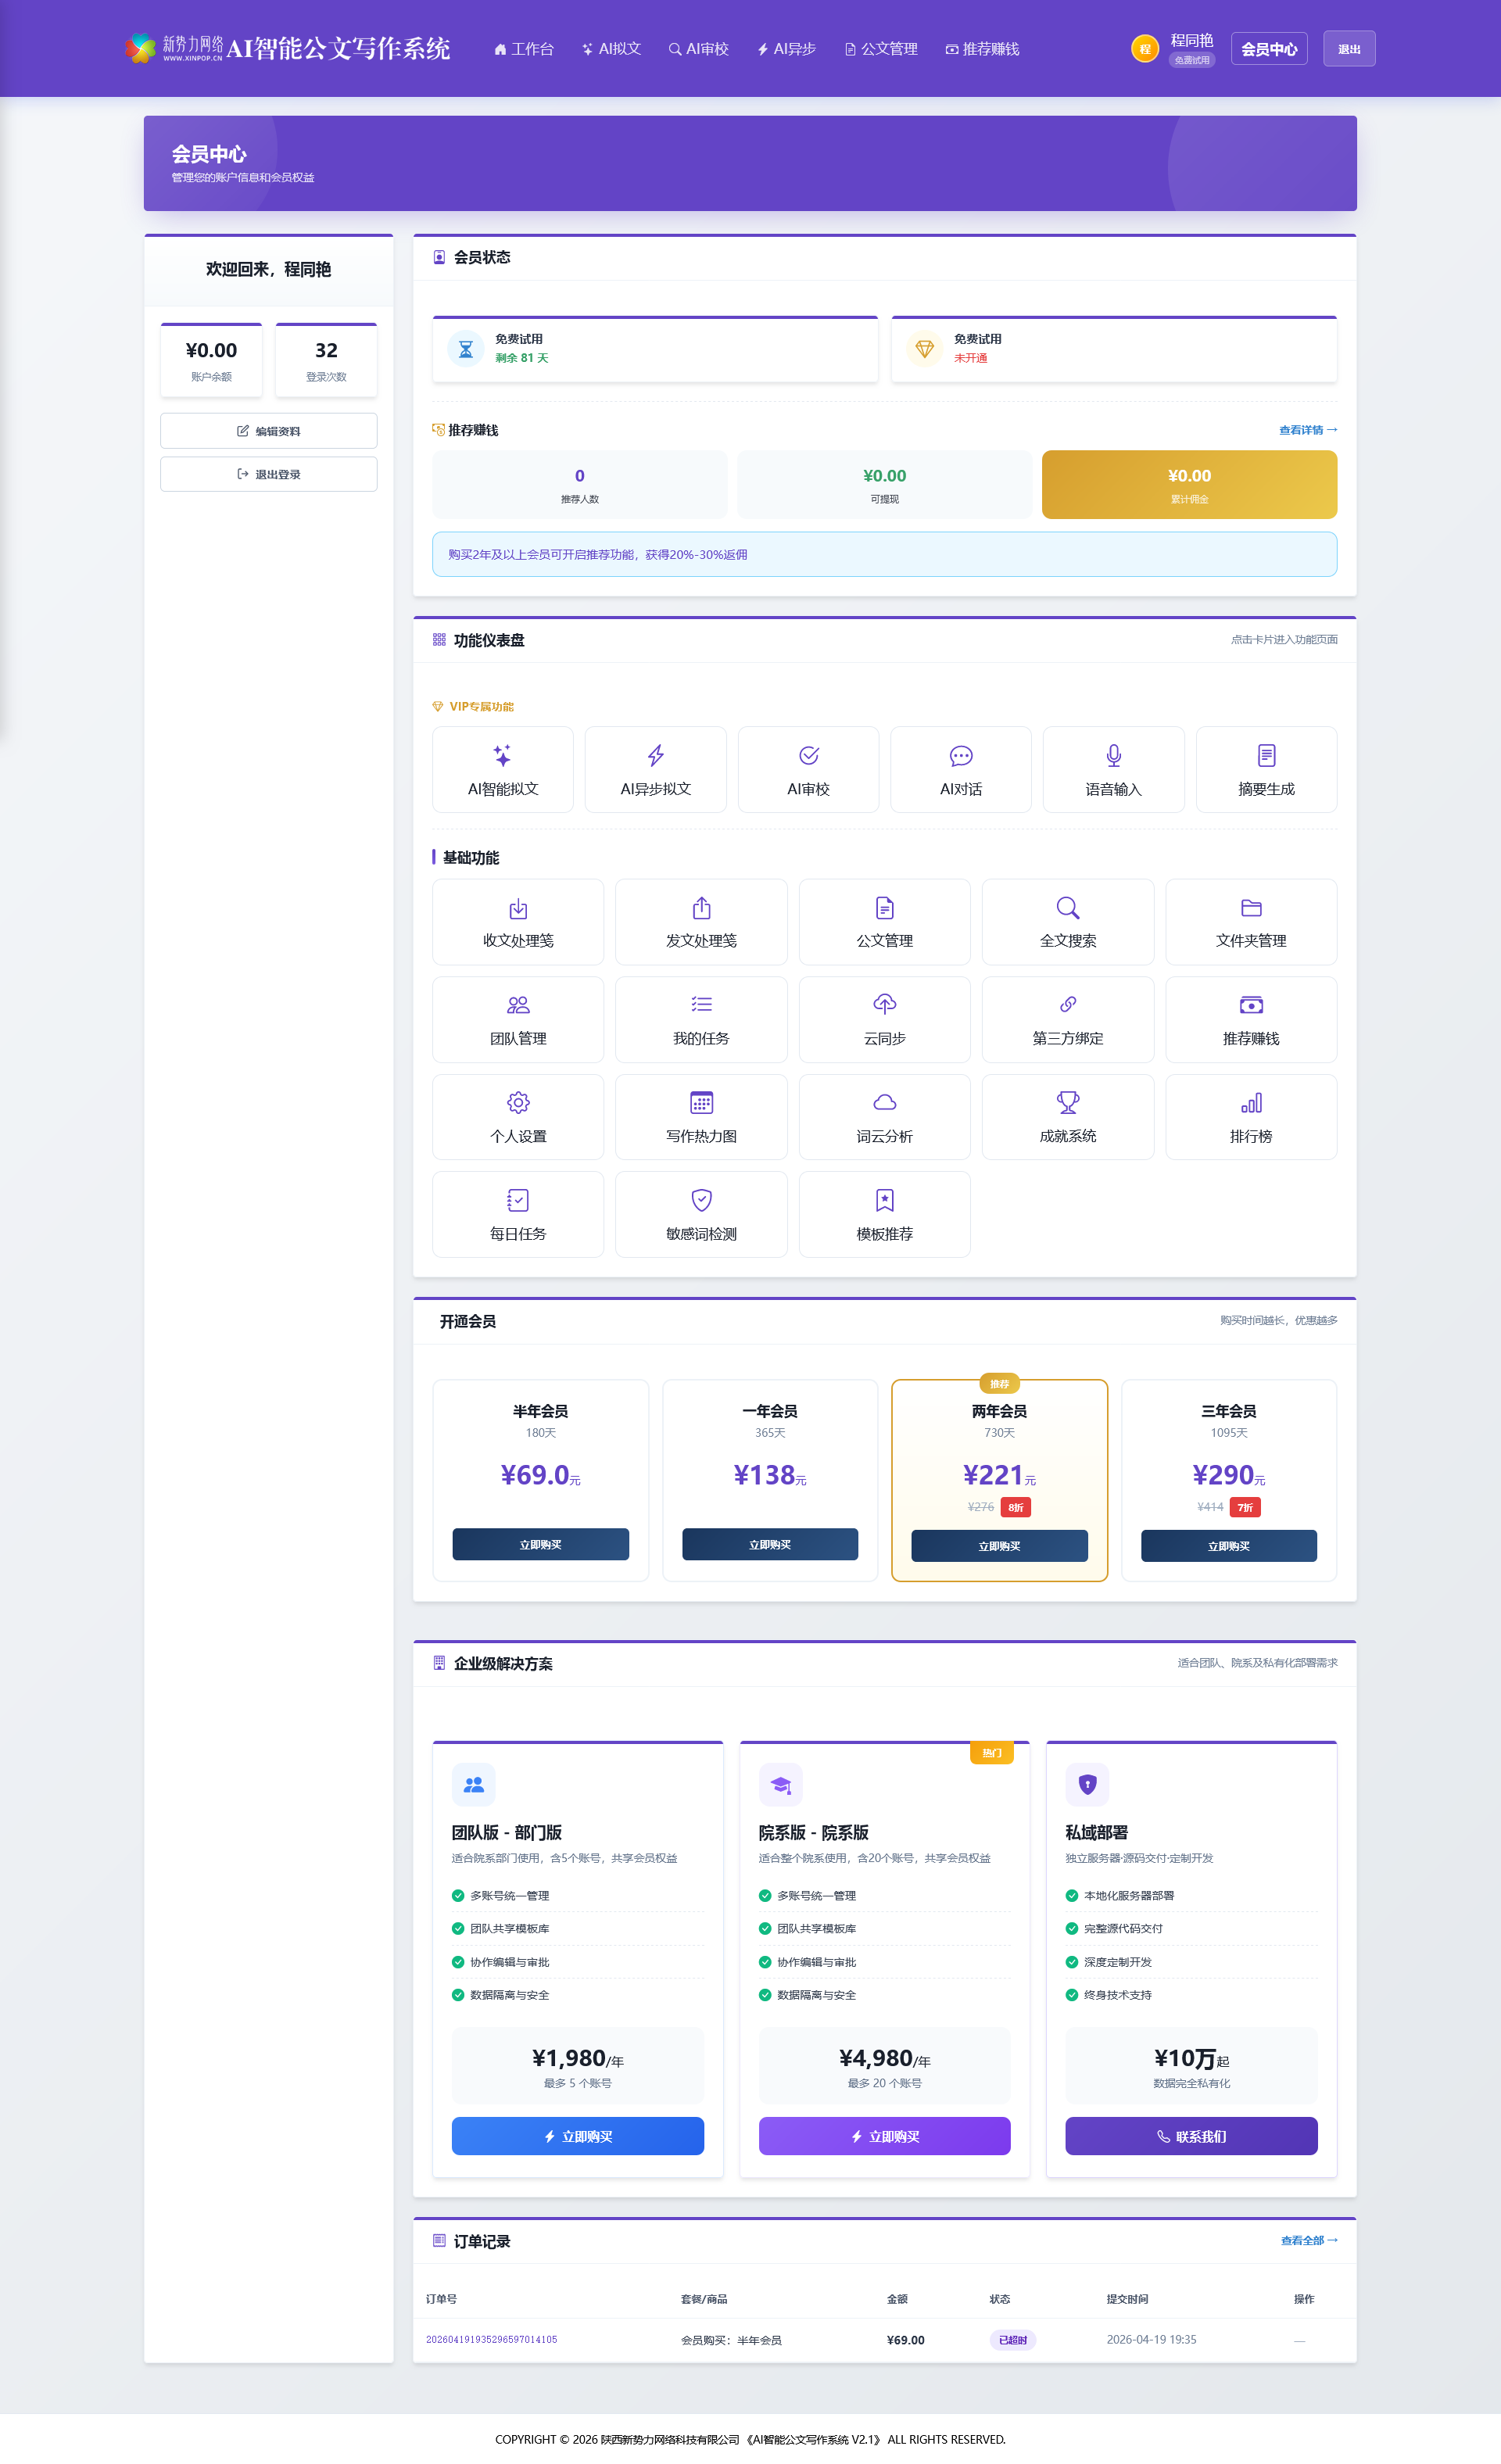Click 联系我们 under 私域部署

(x=1190, y=2136)
